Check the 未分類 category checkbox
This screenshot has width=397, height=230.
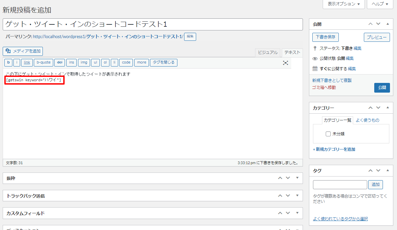pyautogui.click(x=328, y=134)
